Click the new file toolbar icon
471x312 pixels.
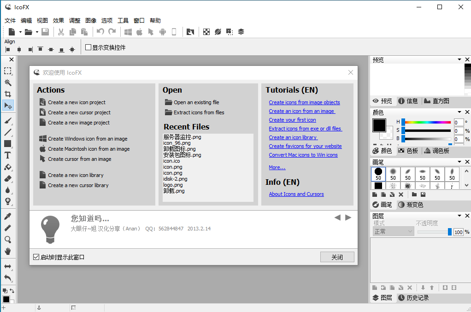point(12,32)
